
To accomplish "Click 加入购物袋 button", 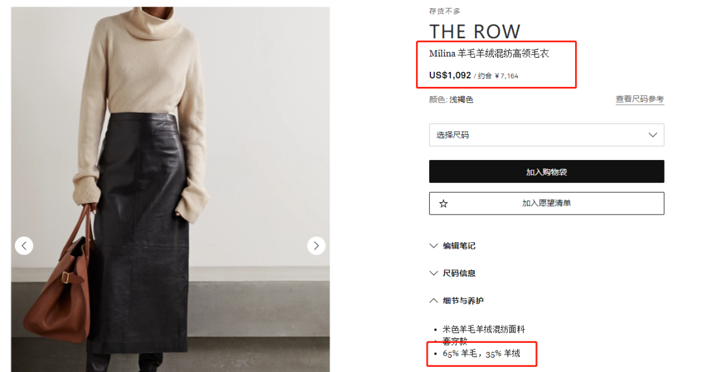I will [x=547, y=172].
